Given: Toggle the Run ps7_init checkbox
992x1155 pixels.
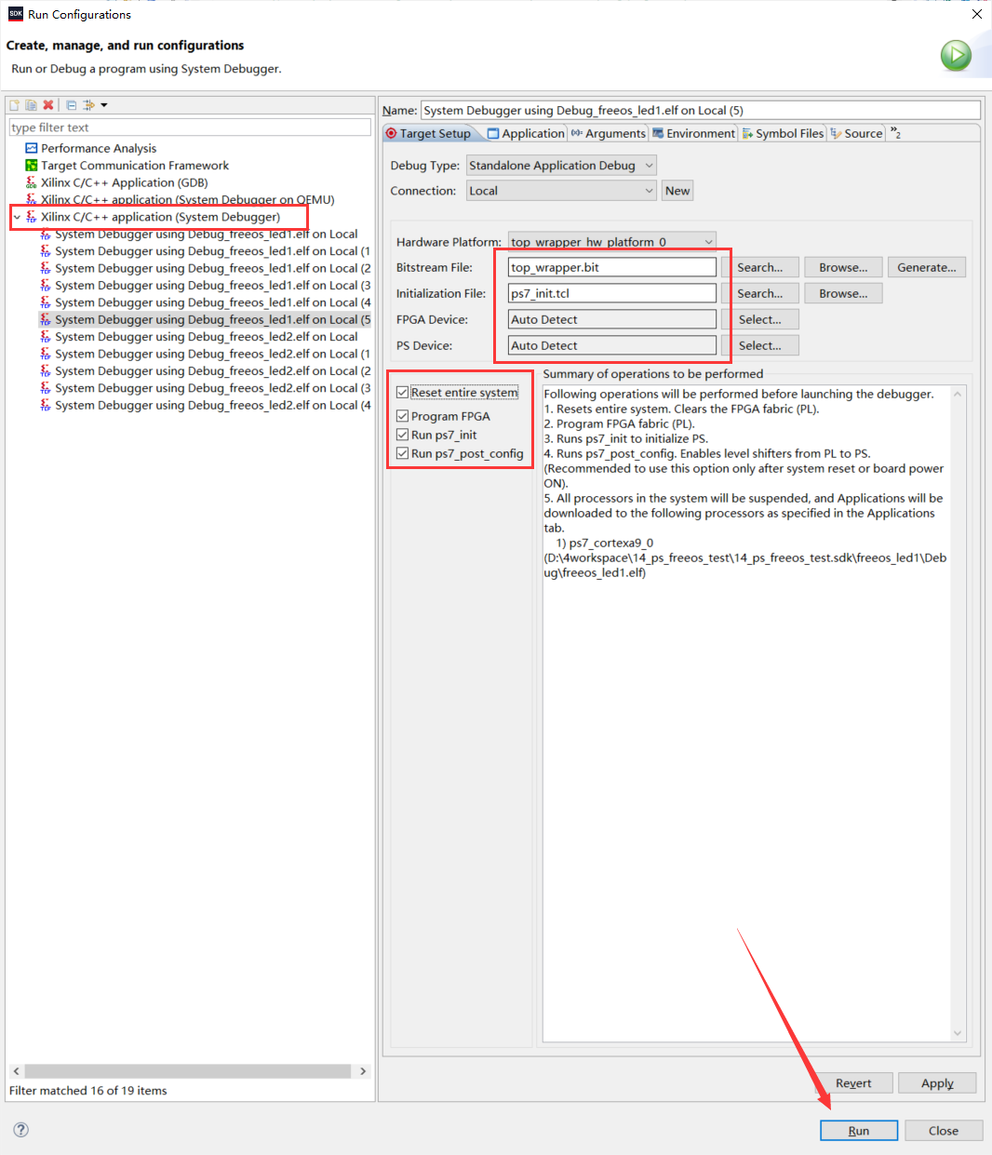Looking at the screenshot, I should (402, 435).
